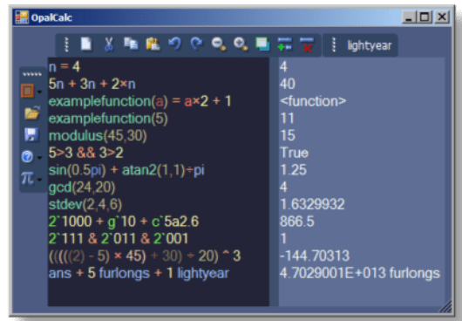Screen dimensions: 462x321
Task: Click the result '-144.70313'
Action: (315, 256)
